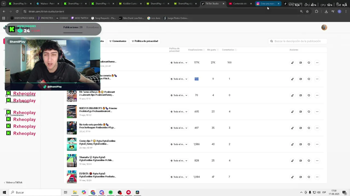Screen dimensions: 350x196
Task: Open comments icon in the 150 views row
Action: click(309, 79)
